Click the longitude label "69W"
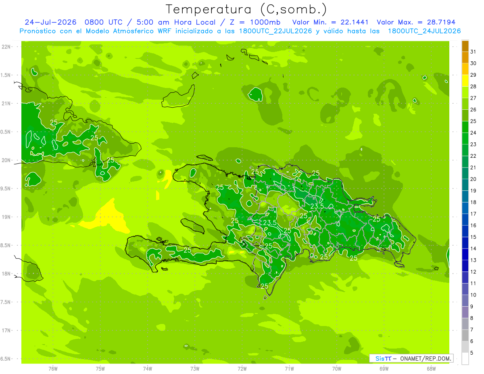This screenshot has height=374, width=484. (x=384, y=369)
